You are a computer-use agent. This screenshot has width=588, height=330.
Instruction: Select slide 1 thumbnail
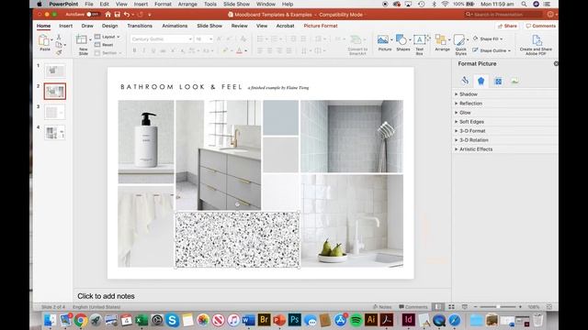pos(55,71)
